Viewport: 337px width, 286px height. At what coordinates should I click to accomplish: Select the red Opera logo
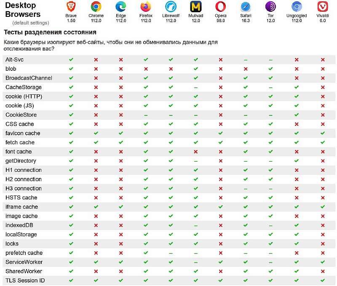[220, 7]
